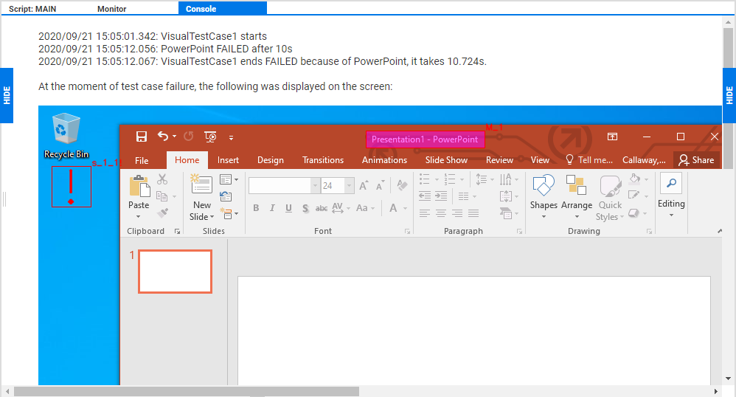The width and height of the screenshot is (736, 397).
Task: Click the Reset slide icon
Action: (226, 196)
